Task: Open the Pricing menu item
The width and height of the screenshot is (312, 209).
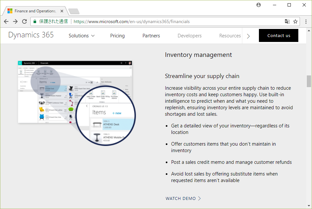Action: [x=117, y=36]
